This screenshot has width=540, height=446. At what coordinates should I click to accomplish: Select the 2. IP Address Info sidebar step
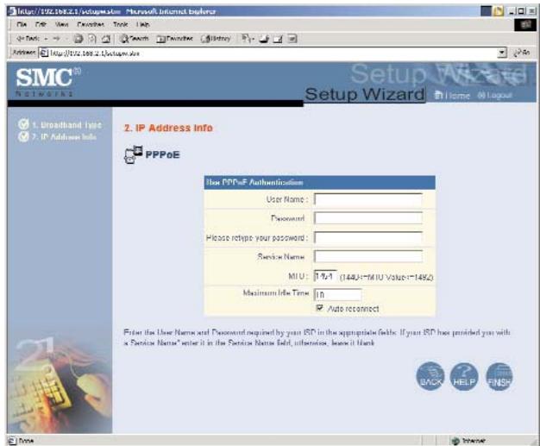point(65,137)
